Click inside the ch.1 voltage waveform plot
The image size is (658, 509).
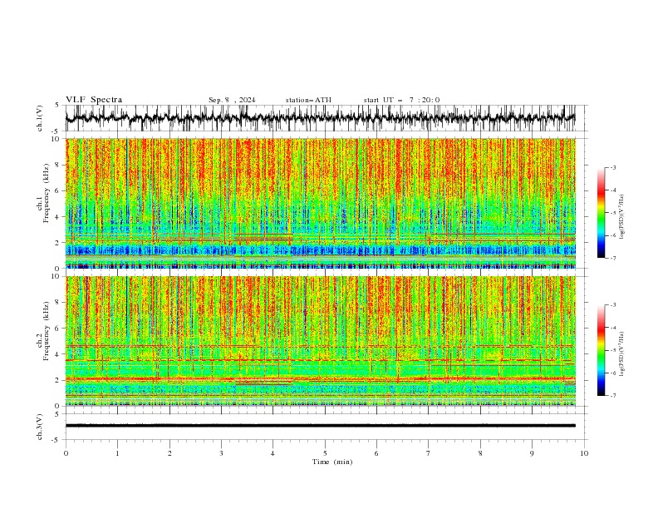[x=325, y=118]
